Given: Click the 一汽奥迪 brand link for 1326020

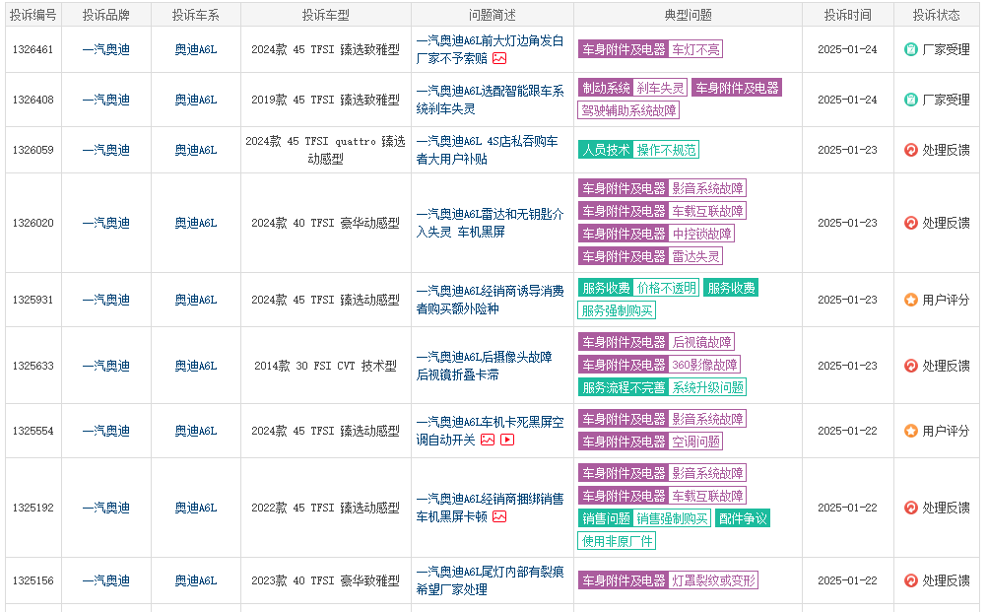Looking at the screenshot, I should click(x=105, y=223).
